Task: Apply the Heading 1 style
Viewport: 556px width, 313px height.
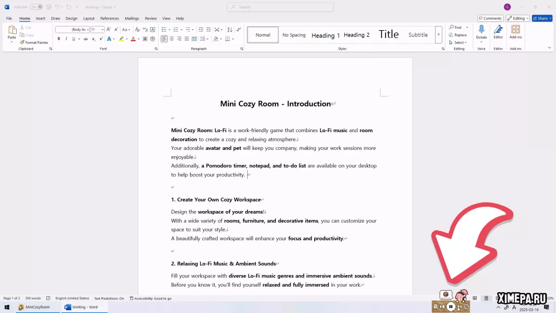Action: [x=325, y=35]
